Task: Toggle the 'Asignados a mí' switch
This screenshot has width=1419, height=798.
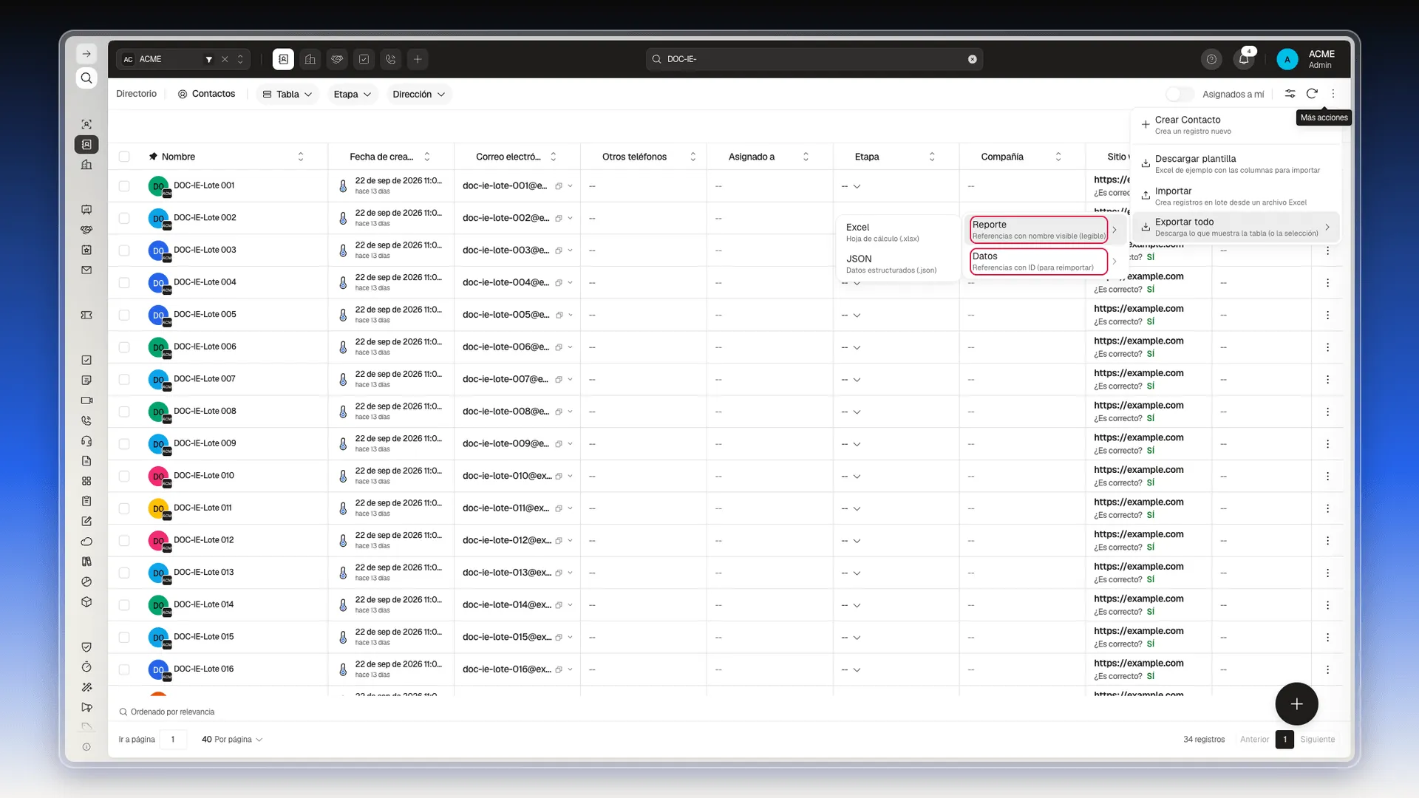Action: point(1180,94)
